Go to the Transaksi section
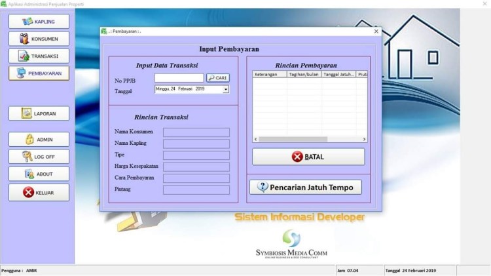This screenshot has width=491, height=276. (39, 56)
